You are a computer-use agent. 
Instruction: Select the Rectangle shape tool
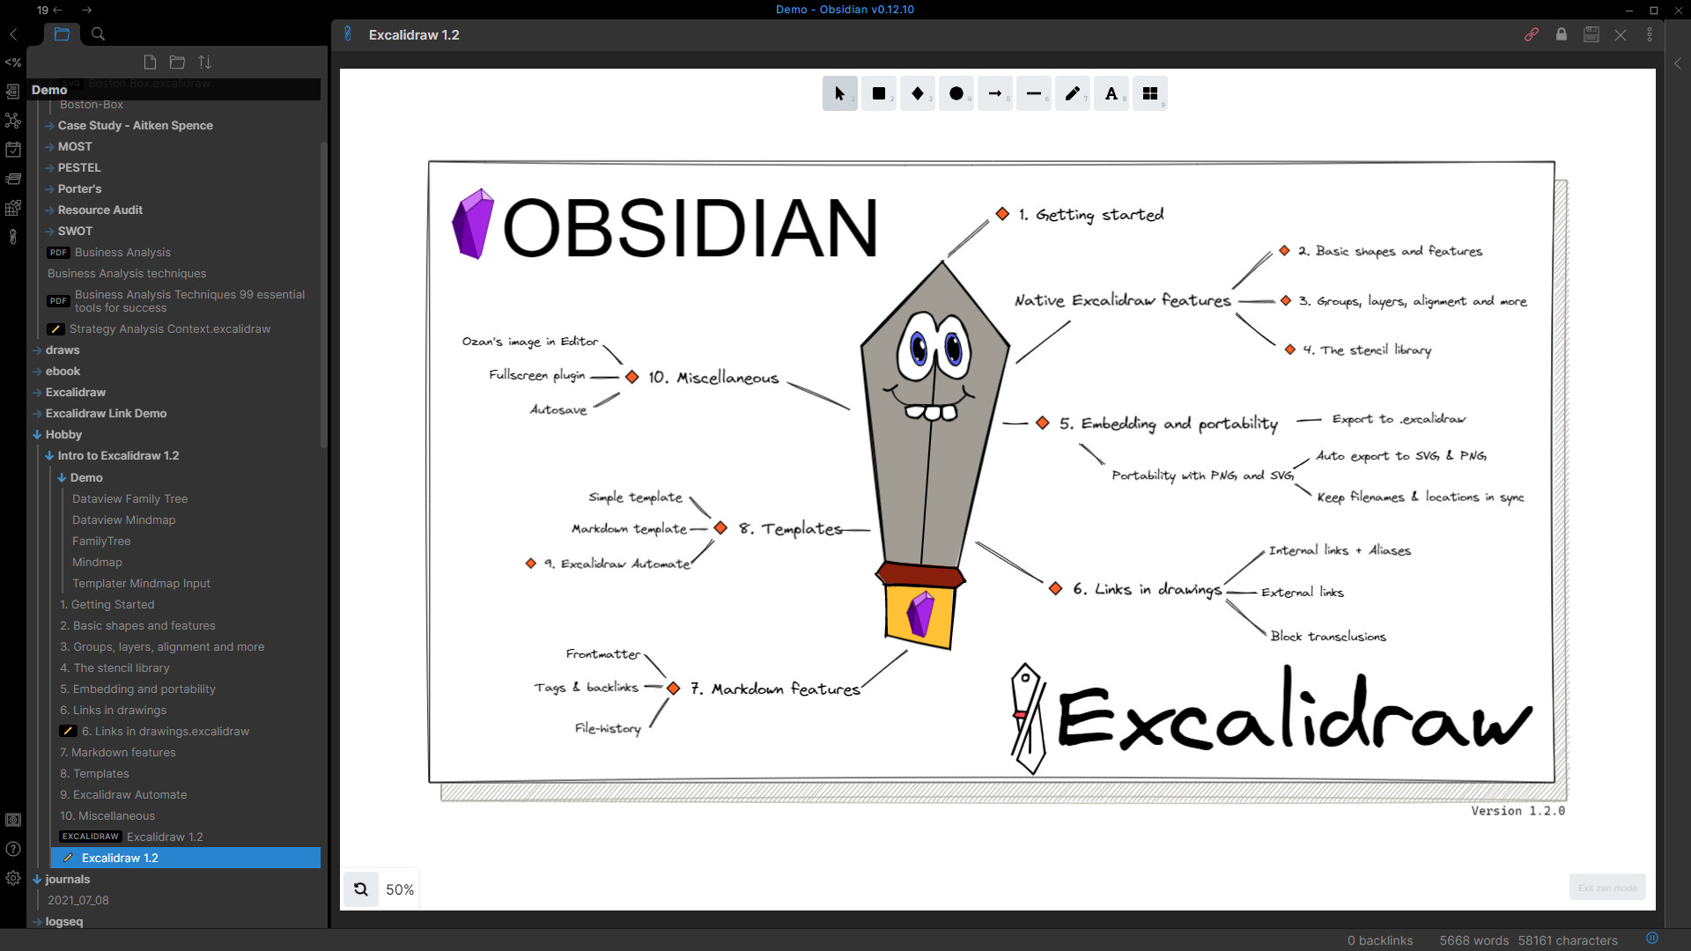878,93
